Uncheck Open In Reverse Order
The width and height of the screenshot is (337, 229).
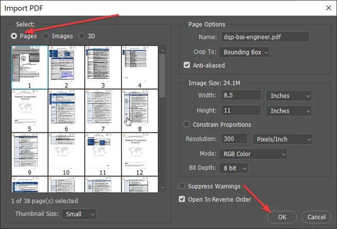(x=182, y=199)
